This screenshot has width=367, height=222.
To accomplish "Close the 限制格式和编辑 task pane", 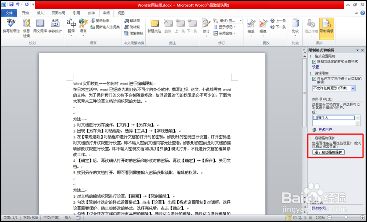I will pos(363,50).
